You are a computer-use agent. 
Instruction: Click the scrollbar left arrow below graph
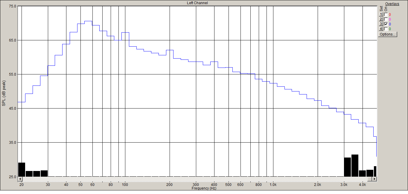tap(20, 179)
